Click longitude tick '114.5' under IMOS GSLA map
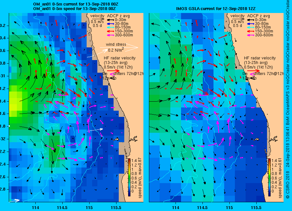Image resolution: width=292 pixels, height=211 pixels. [202, 207]
